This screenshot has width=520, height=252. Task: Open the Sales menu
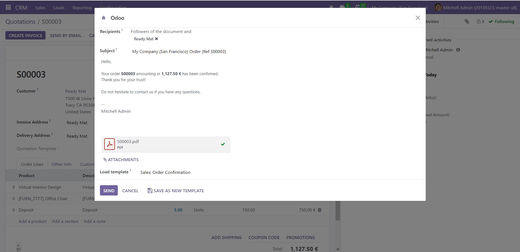click(x=40, y=8)
